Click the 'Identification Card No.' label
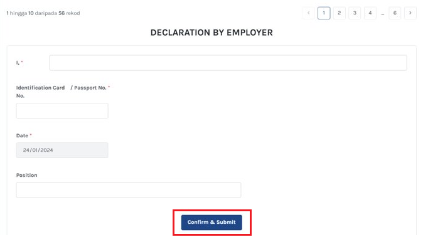The width and height of the screenshot is (423, 247). click(x=40, y=92)
